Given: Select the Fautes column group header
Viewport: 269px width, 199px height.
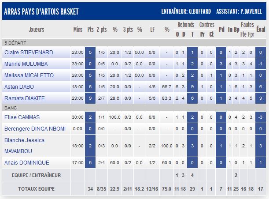Looking at the screenshot, I should coord(247,25).
